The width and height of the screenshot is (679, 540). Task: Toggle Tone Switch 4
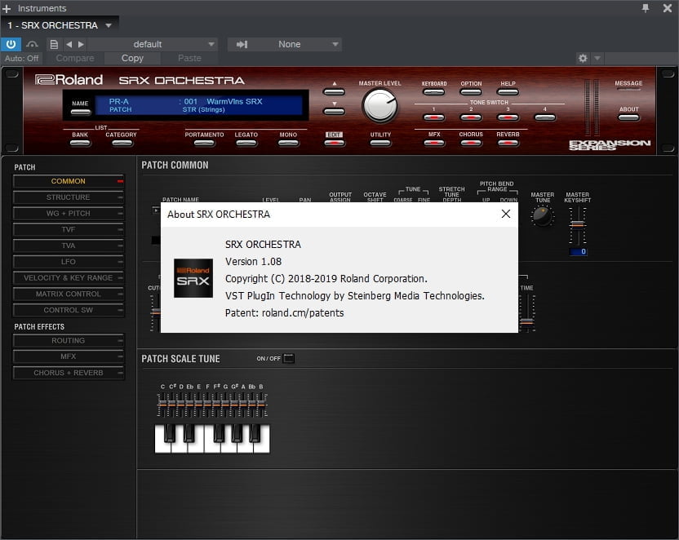pyautogui.click(x=545, y=117)
